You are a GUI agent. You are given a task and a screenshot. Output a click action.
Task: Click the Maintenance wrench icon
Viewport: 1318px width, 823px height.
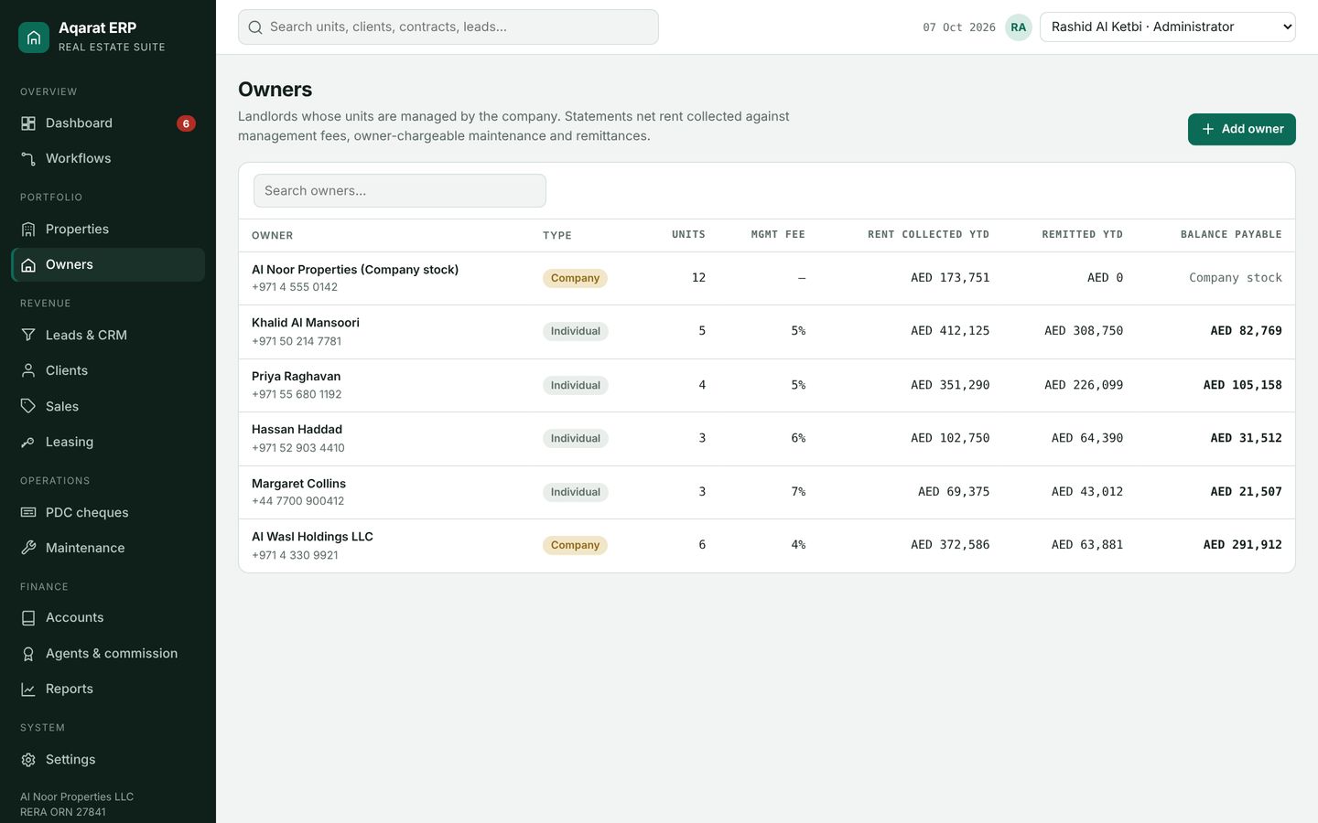(28, 548)
